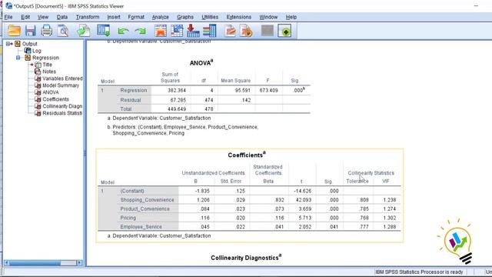Screen dimensions: 492x277
Task: Collapse the Regression node in the outline
Action: [18, 58]
